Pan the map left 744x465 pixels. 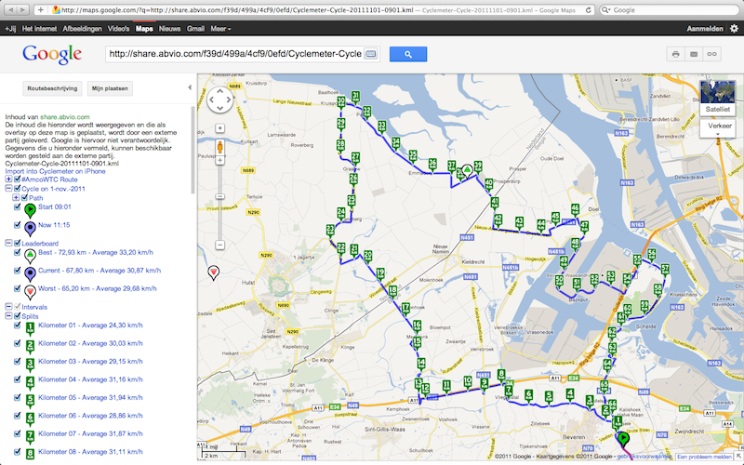pyautogui.click(x=212, y=100)
